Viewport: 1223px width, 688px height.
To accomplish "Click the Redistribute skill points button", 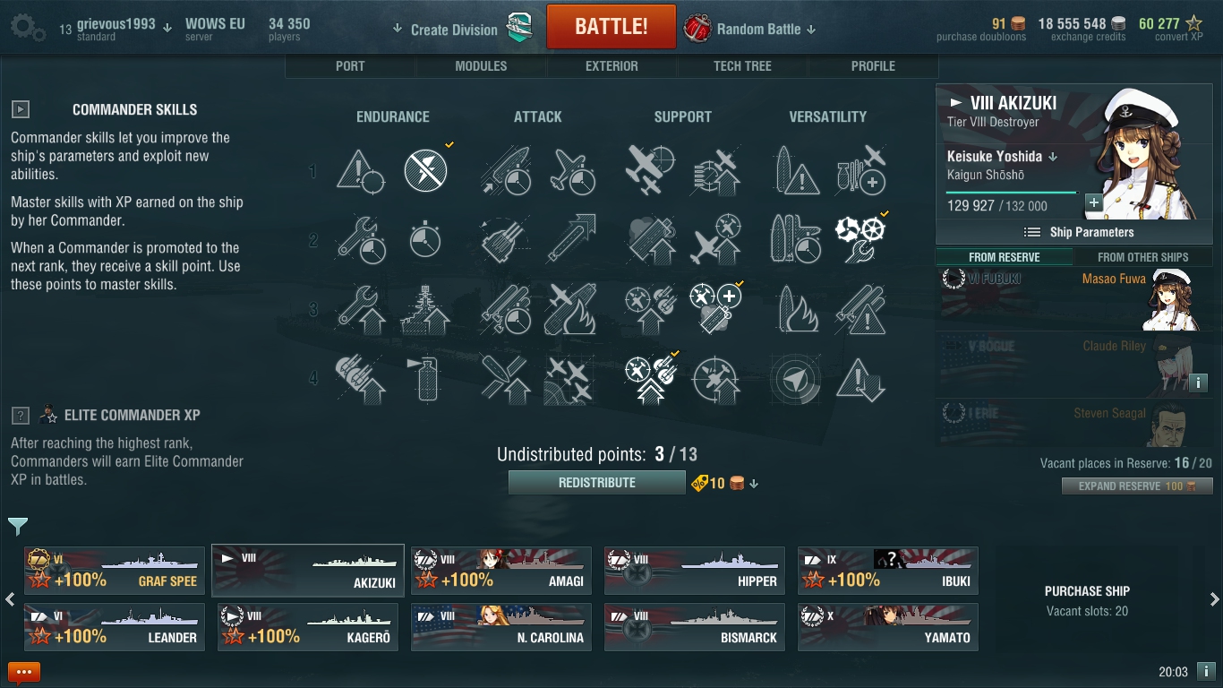I will click(597, 483).
